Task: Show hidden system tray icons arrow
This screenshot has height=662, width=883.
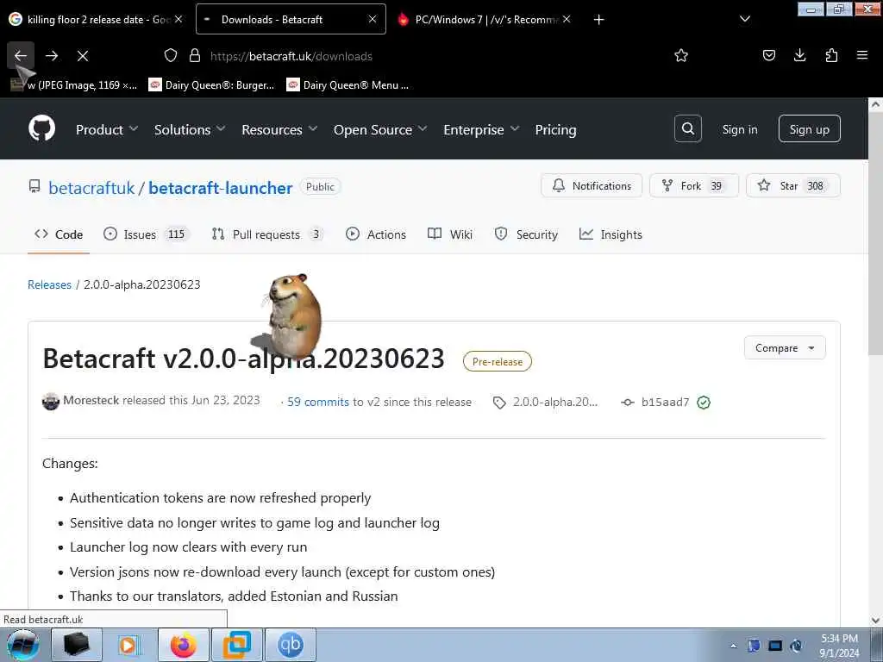Action: pos(733,646)
